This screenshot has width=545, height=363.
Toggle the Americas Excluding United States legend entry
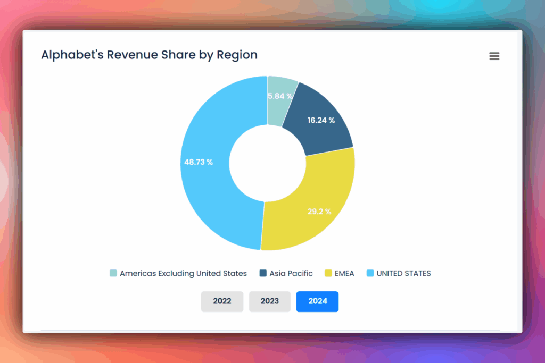[184, 273]
